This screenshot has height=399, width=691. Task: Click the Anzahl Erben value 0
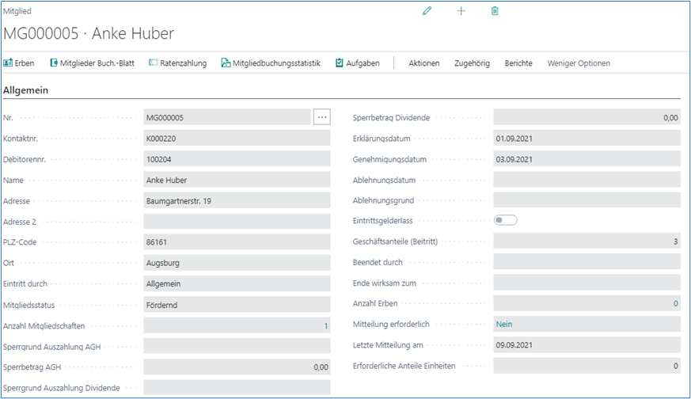click(675, 303)
